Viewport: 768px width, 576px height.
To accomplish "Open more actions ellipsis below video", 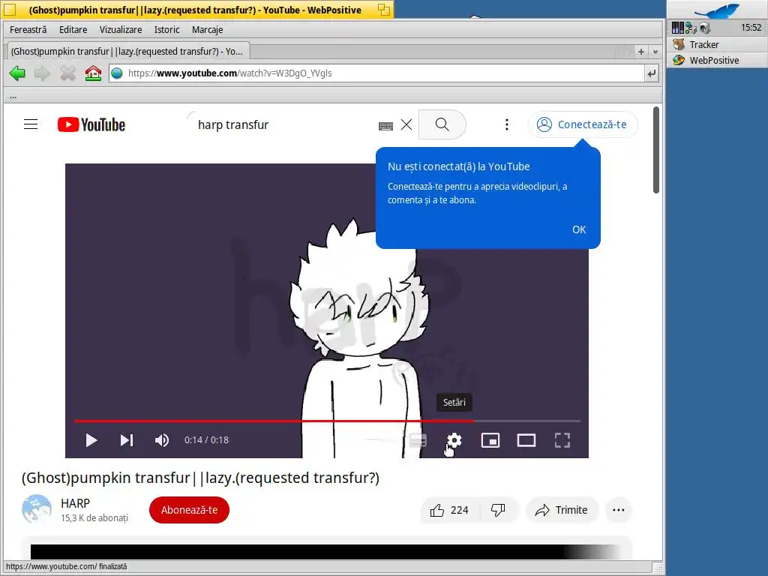I will coord(619,510).
